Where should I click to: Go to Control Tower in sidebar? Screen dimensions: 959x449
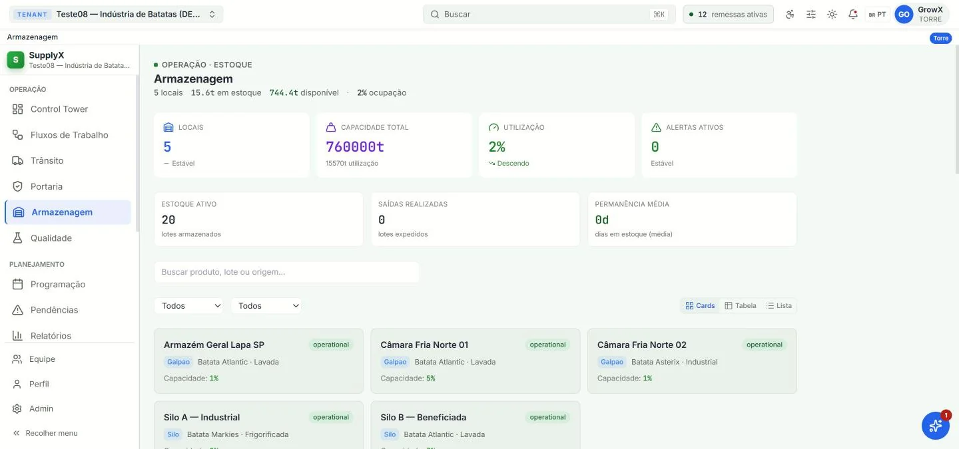point(68,109)
